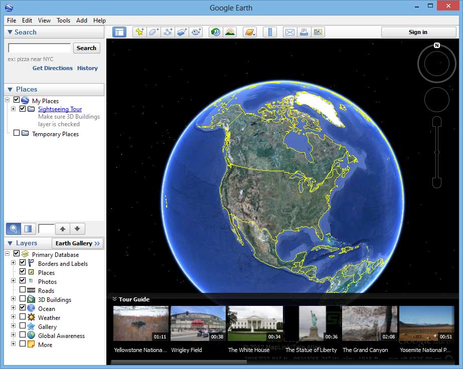Enable the Weather layer
The image size is (463, 369).
point(22,317)
